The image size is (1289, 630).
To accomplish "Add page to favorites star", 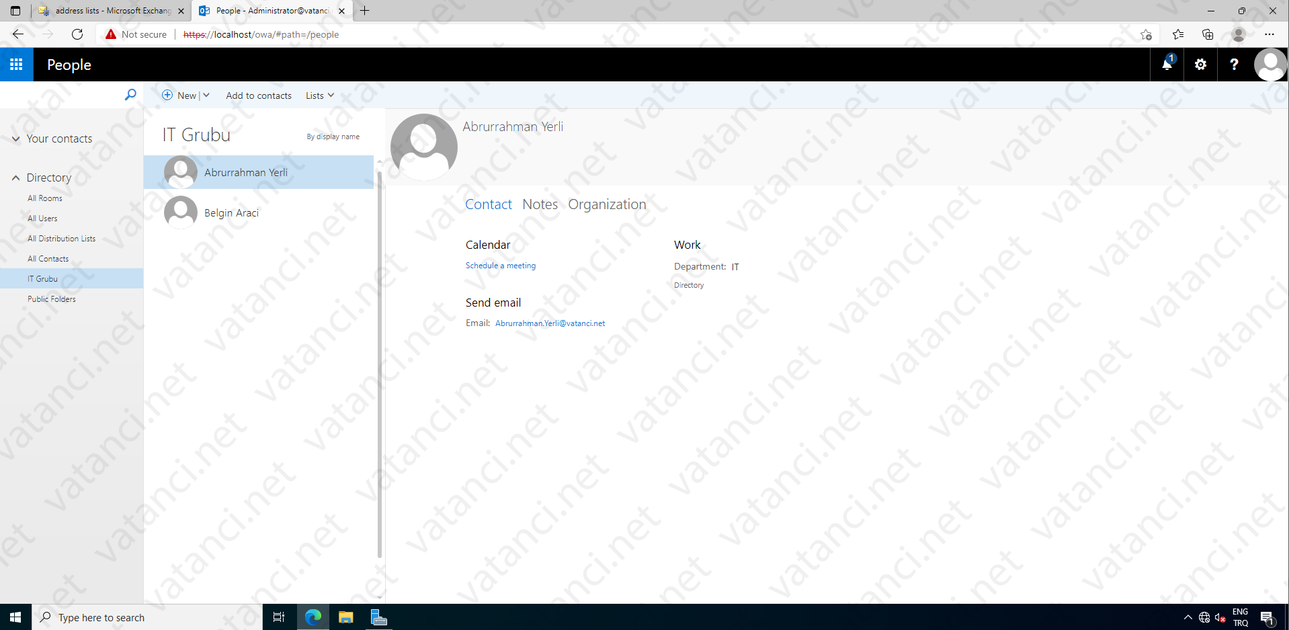I will (1146, 34).
